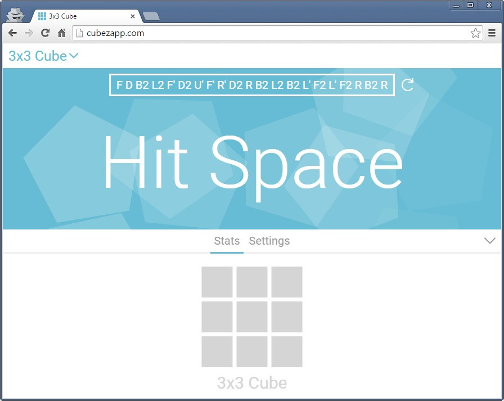Go to browser home page
Viewport: 504px width, 401px height.
click(x=62, y=33)
